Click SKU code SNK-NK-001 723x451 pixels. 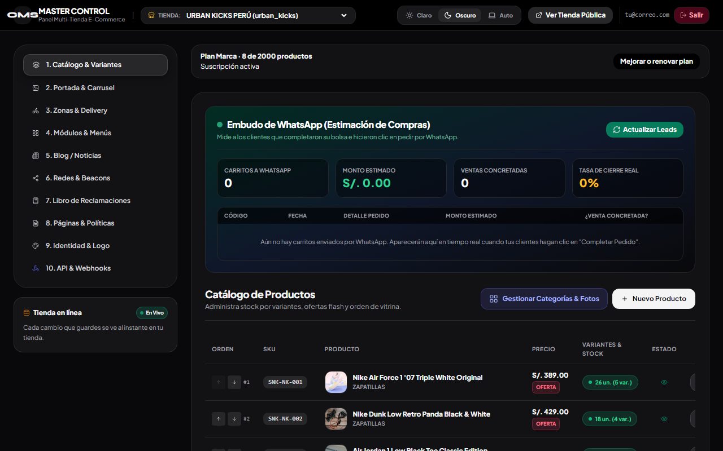point(285,382)
